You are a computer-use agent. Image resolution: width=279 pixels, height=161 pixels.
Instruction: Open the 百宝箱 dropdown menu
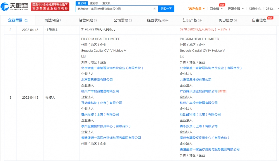tap(216, 9)
